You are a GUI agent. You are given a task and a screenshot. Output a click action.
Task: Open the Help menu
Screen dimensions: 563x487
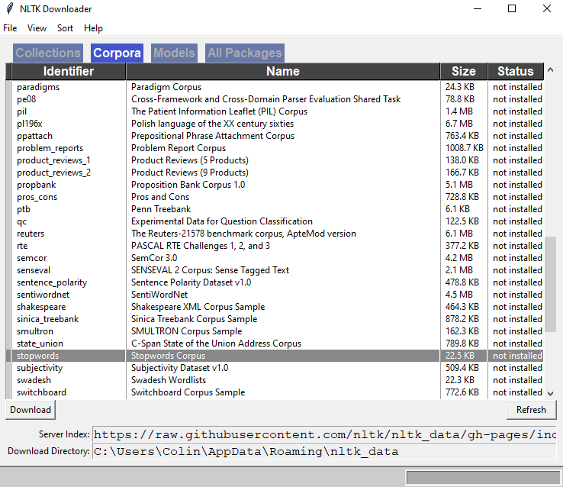coord(93,28)
